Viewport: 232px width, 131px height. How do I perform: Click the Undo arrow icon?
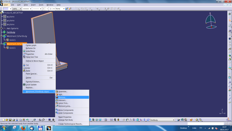click(27, 120)
